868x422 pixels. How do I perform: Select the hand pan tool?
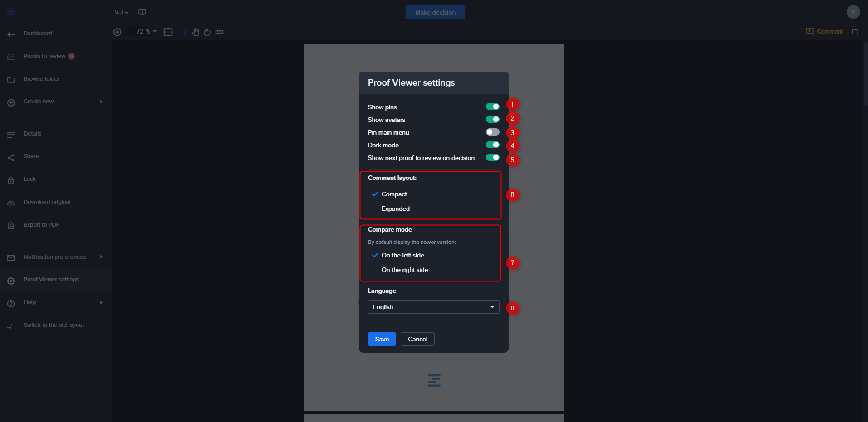196,32
